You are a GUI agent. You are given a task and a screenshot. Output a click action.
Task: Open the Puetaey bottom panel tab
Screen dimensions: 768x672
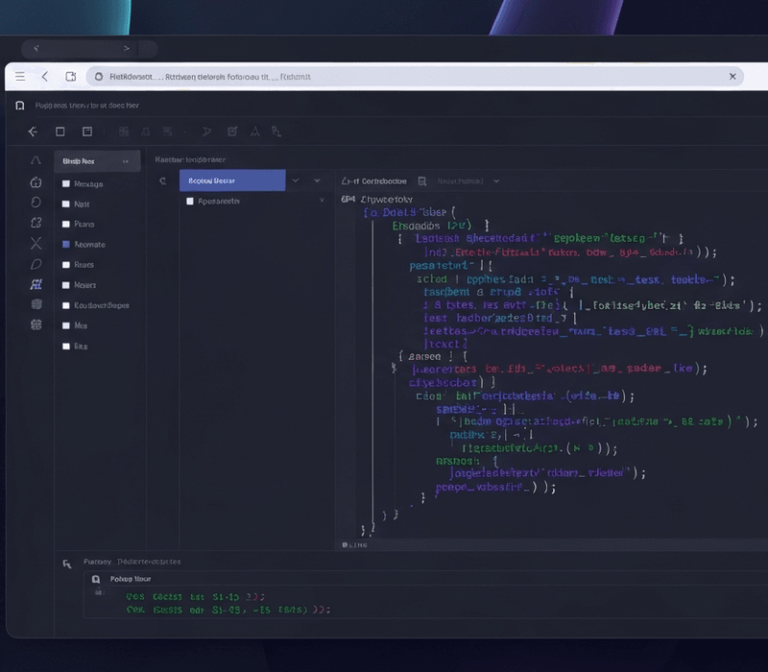(x=97, y=562)
